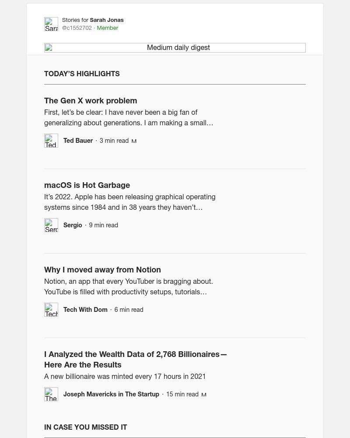Click the green Member status link
The width and height of the screenshot is (350, 438).
[108, 28]
